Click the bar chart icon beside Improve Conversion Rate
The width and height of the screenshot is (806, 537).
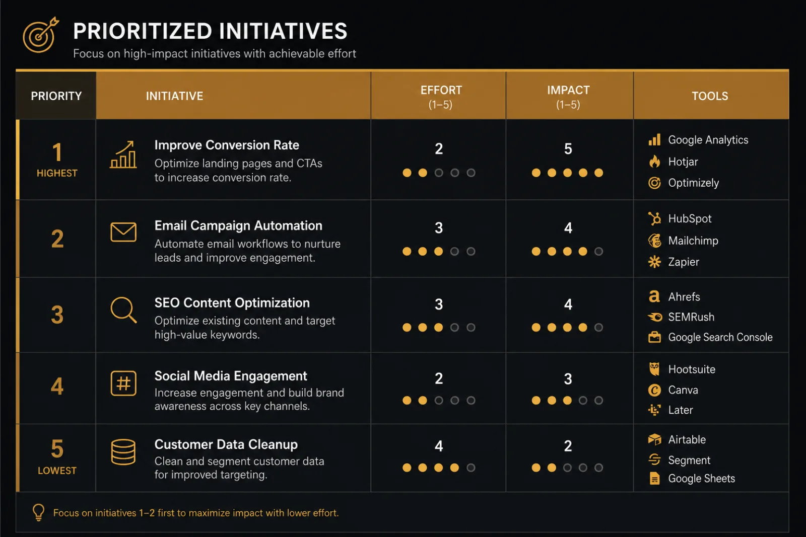click(x=123, y=155)
